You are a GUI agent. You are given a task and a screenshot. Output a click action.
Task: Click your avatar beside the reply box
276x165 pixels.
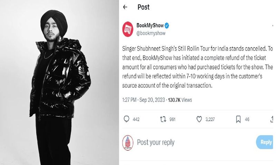(128, 142)
